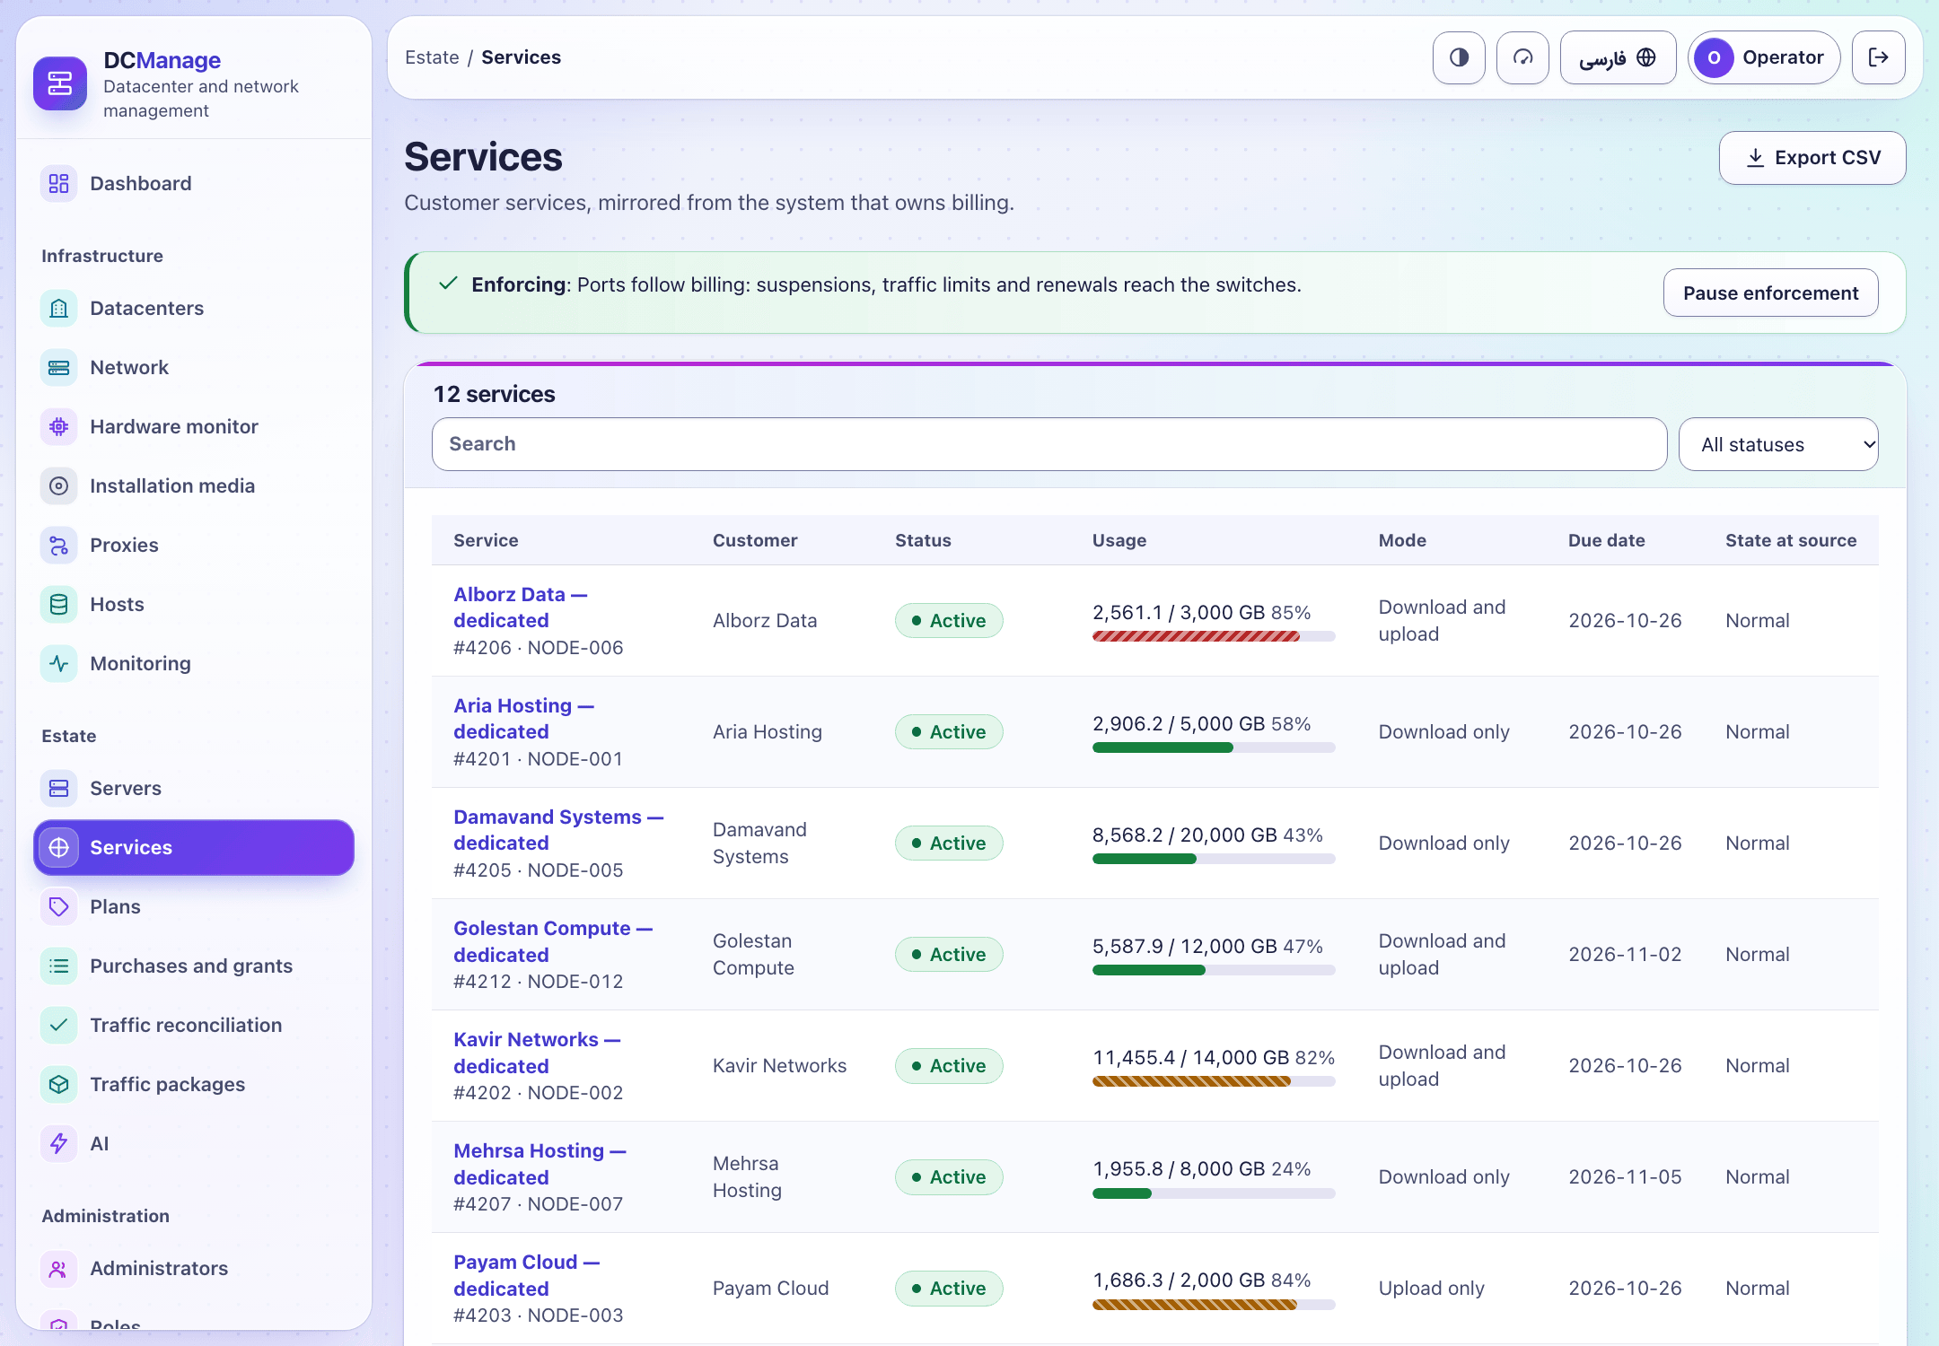Open the Dashboard icon in sidebar
The height and width of the screenshot is (1346, 1939).
coord(59,184)
